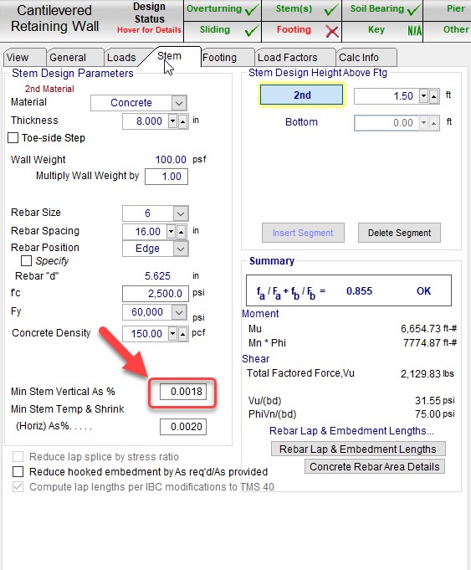Viewport: 471px width, 570px height.
Task: Open the Load Factors tab
Action: [x=287, y=58]
